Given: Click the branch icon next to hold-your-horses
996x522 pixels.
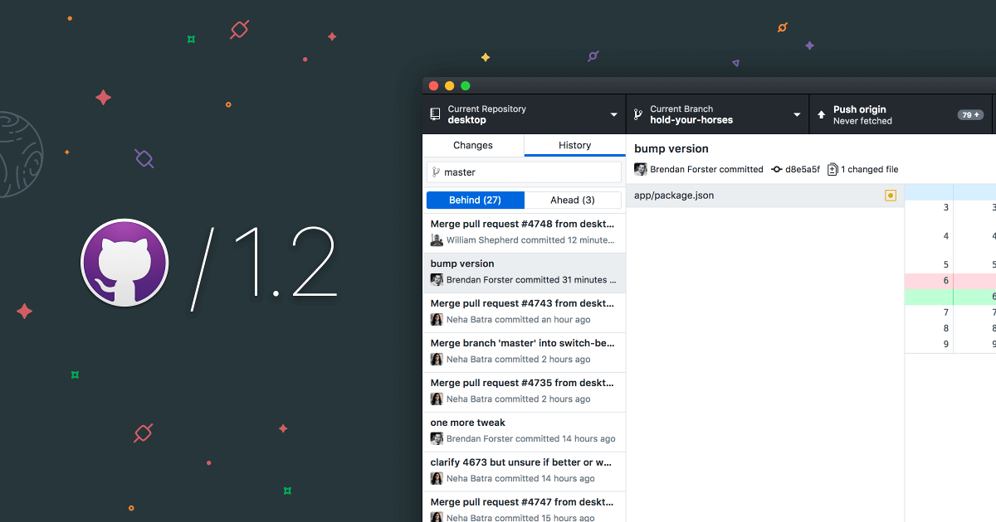Looking at the screenshot, I should click(x=637, y=114).
